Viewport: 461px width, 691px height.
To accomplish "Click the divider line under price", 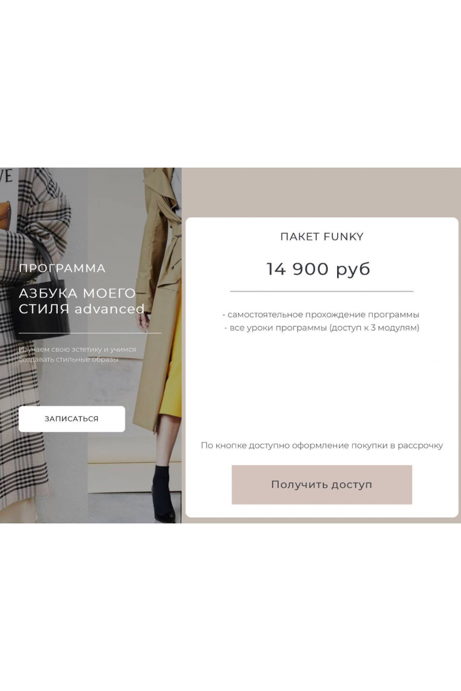I will coord(322,292).
